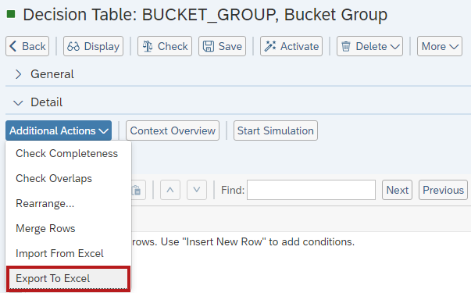Move row up with the up arrow
Screen dimensions: 471x293
tap(170, 190)
